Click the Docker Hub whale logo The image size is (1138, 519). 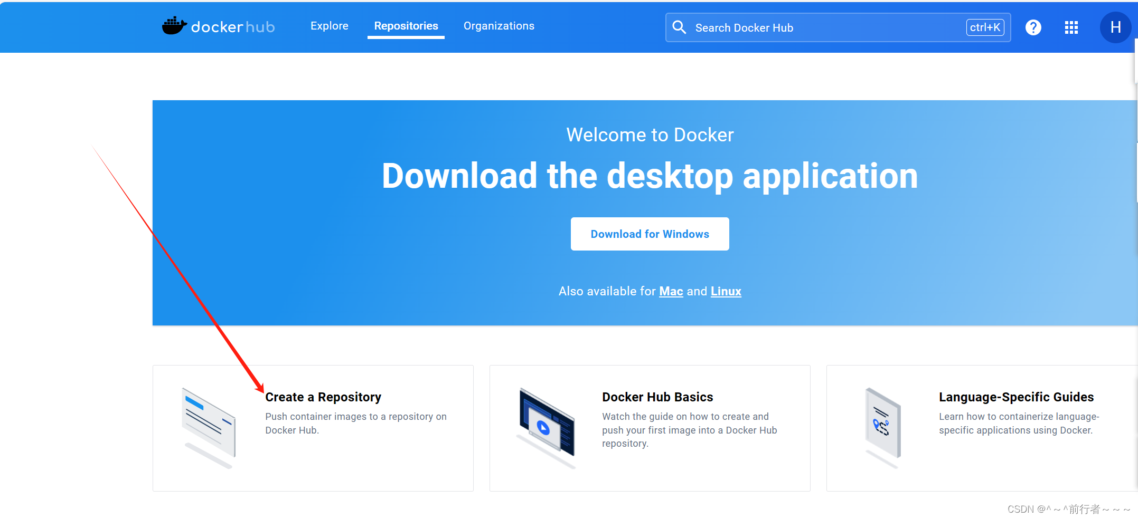pyautogui.click(x=218, y=26)
